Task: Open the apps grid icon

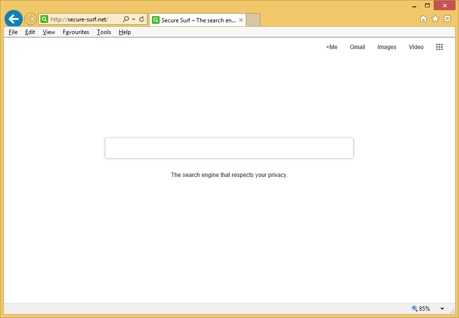Action: [440, 47]
